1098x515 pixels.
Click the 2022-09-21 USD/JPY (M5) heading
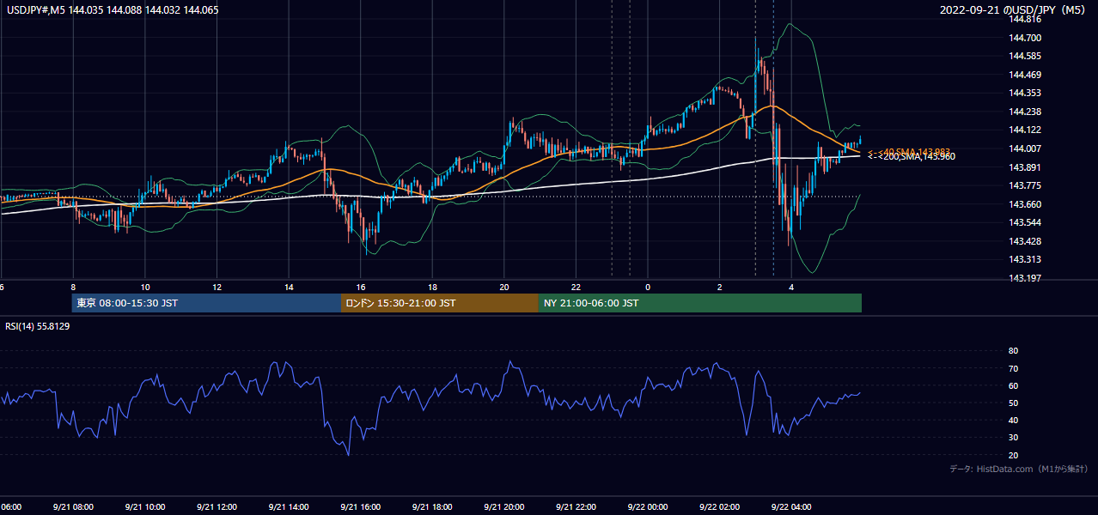coord(1014,10)
